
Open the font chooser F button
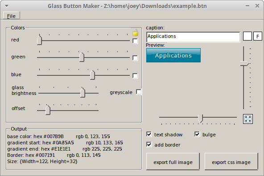[258, 37]
